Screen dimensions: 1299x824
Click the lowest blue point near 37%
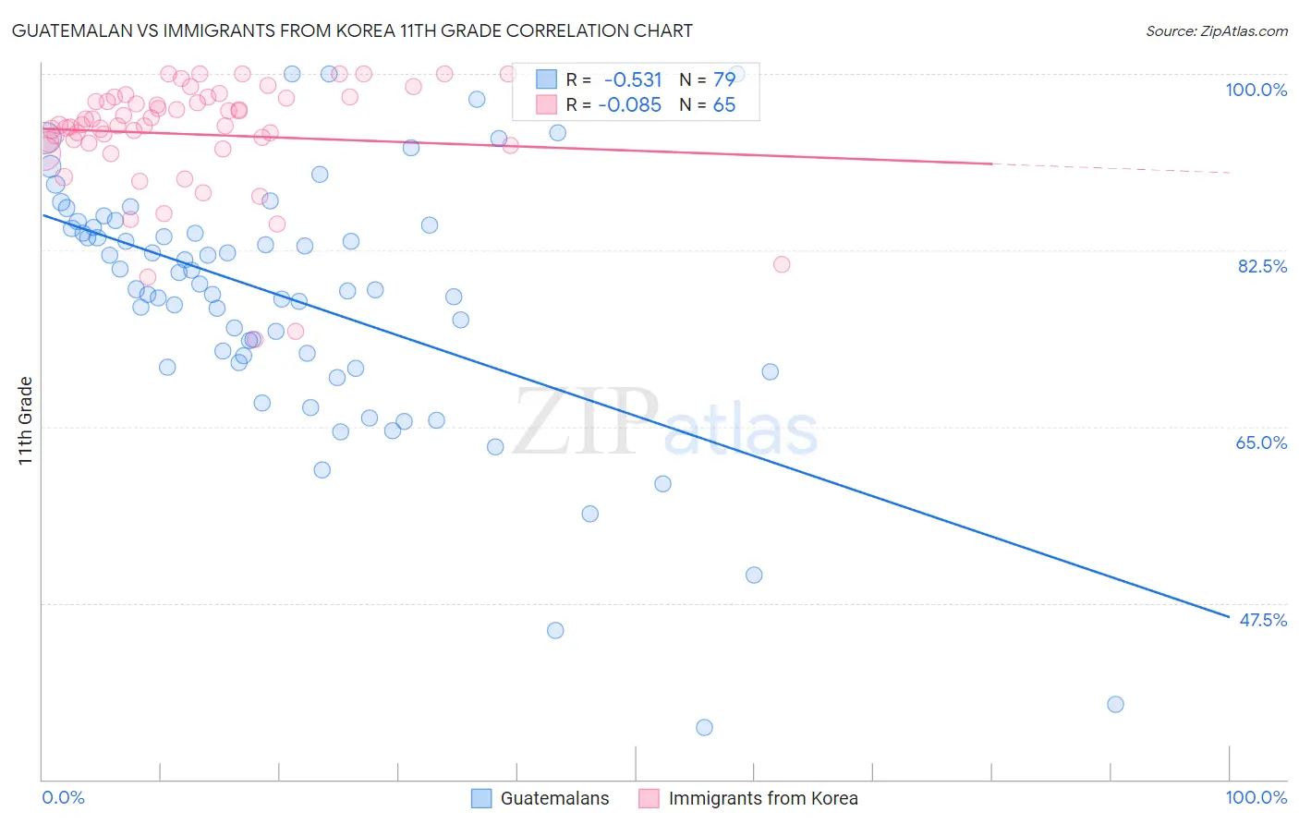coord(704,727)
